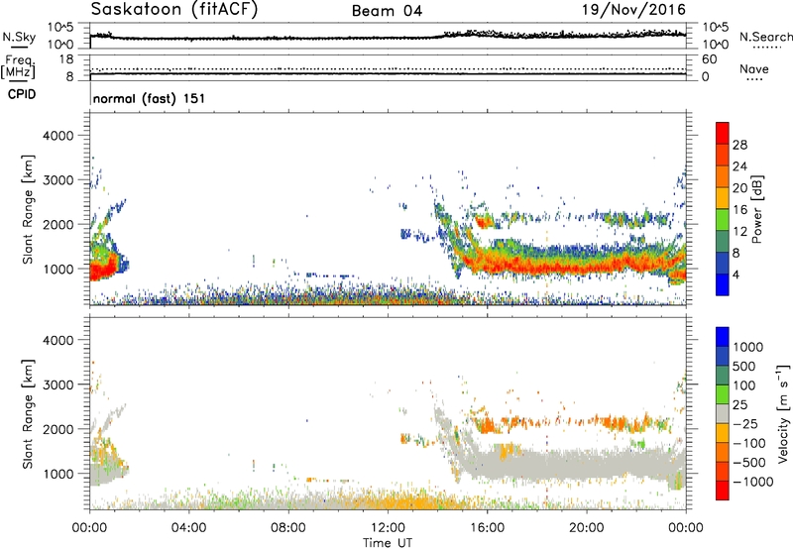Click the "1000" label on velocity panel axis

pos(57,474)
